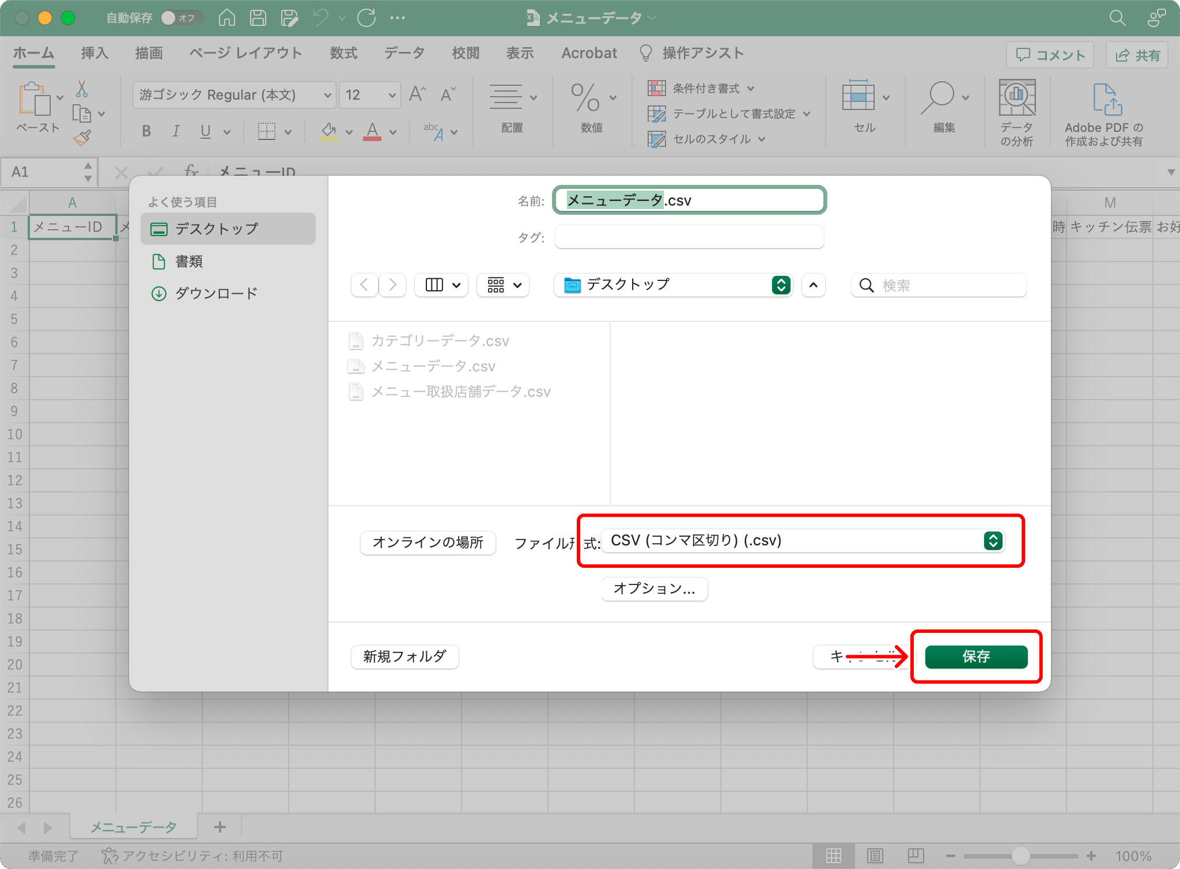Click the Tags input field
This screenshot has width=1180, height=869.
click(x=690, y=237)
